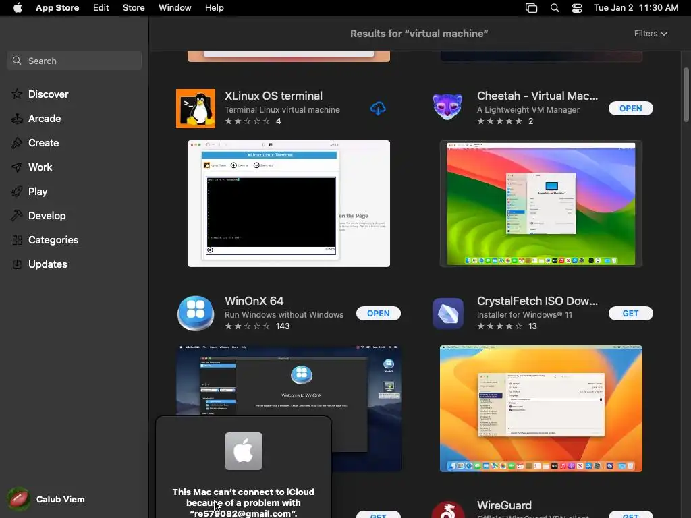
Task: Click the results page vertical scrollbar
Action: (686, 94)
